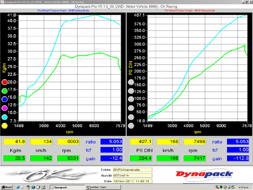The image size is (253, 190).
Task: Click the Date field
Action: pyautogui.click(x=132, y=181)
